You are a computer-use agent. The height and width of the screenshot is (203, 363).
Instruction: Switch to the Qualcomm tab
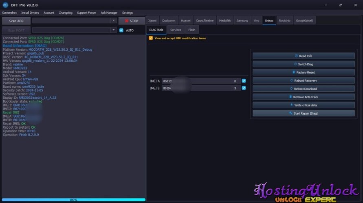pyautogui.click(x=169, y=21)
